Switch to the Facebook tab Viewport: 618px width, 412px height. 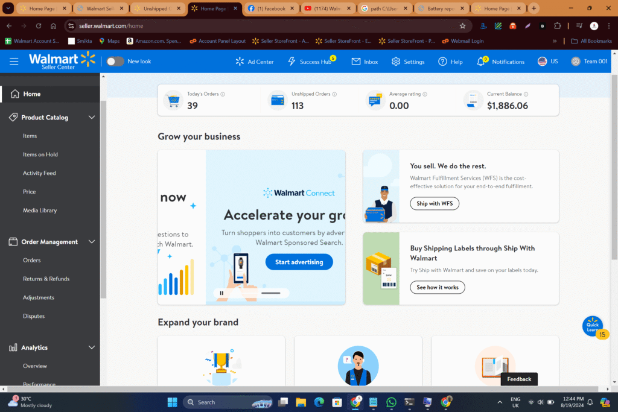pyautogui.click(x=272, y=8)
